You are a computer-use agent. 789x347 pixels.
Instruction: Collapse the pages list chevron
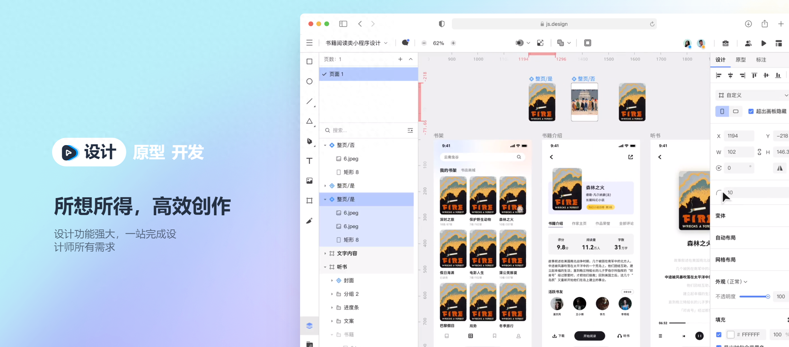point(411,59)
